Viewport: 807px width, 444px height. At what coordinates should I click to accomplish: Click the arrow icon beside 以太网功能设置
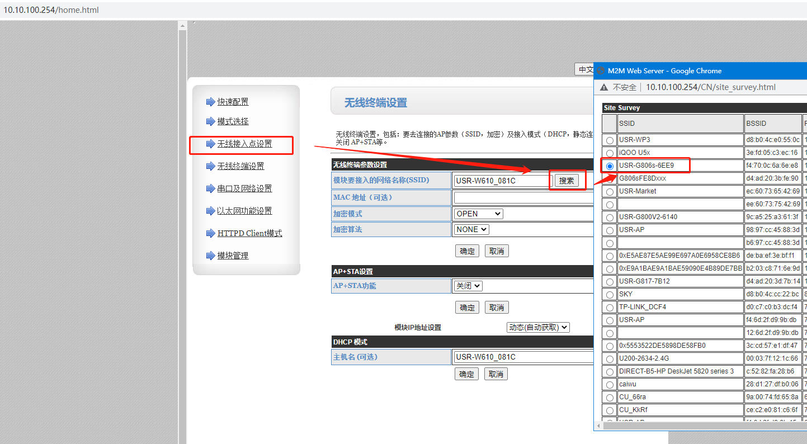coord(210,211)
